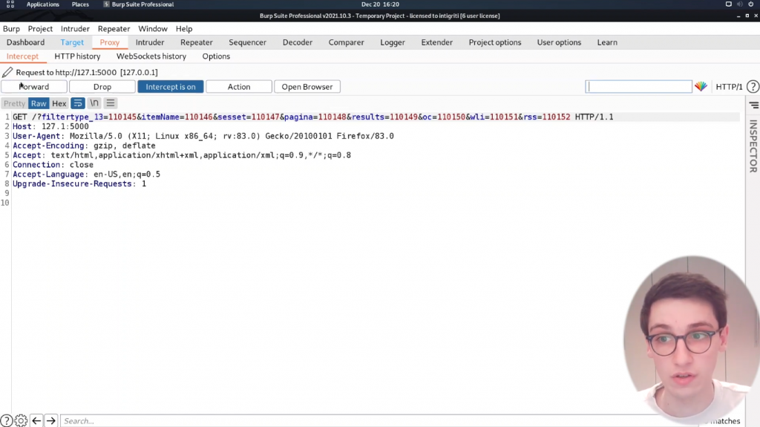The image size is (760, 427).
Task: Toggle the word wrap icon in editor toolbar
Action: pos(77,103)
